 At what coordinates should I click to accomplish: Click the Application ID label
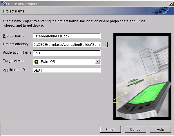(x=14, y=70)
